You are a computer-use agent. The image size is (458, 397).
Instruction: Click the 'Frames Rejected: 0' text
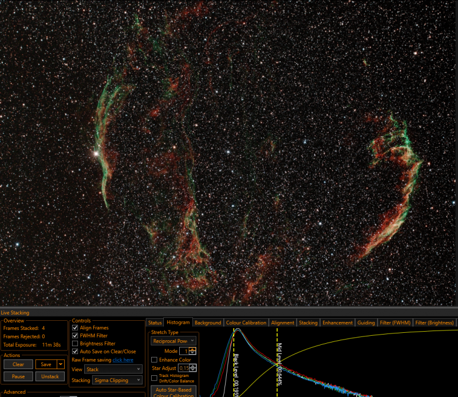tap(24, 336)
